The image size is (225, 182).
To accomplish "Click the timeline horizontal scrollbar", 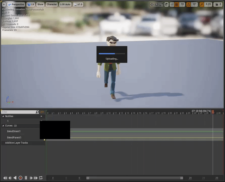I will 134,178.
